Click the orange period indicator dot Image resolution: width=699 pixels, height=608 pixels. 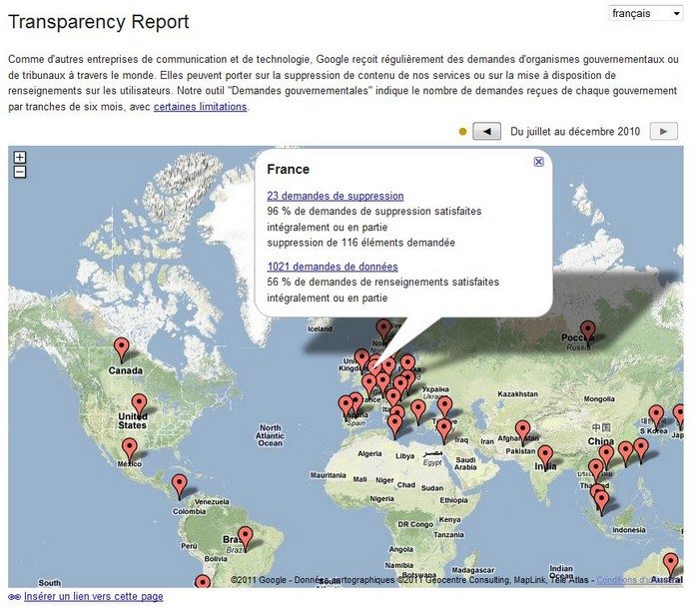click(462, 132)
